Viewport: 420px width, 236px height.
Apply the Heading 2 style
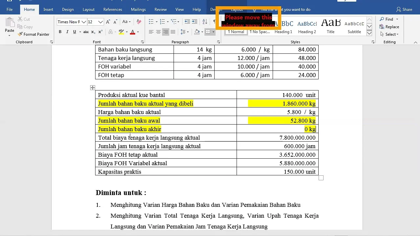[307, 27]
